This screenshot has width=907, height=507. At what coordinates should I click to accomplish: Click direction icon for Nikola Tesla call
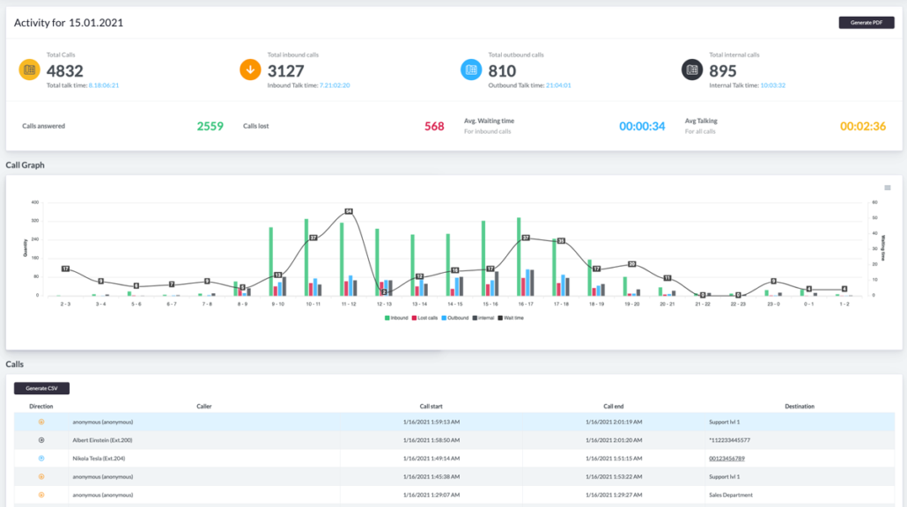point(41,459)
